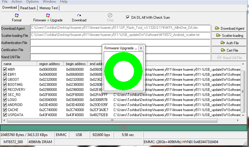Viewport: 249px width, 147px height.
Task: Open the Window menu
Action: tap(49, 1)
